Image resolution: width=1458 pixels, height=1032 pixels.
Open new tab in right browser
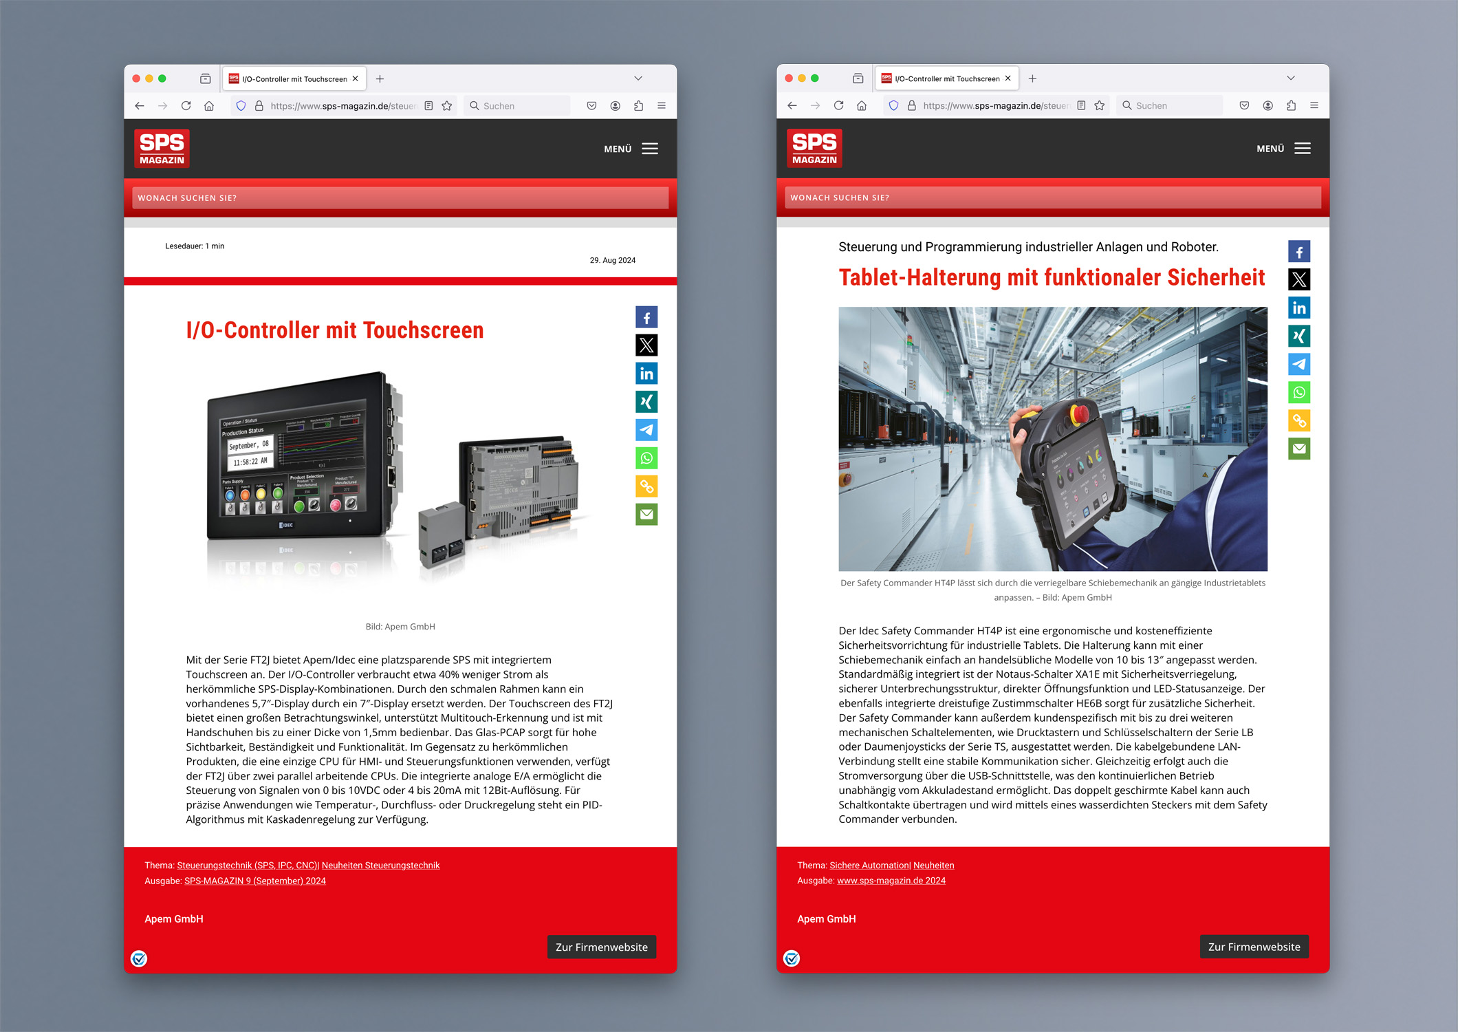pos(1032,78)
